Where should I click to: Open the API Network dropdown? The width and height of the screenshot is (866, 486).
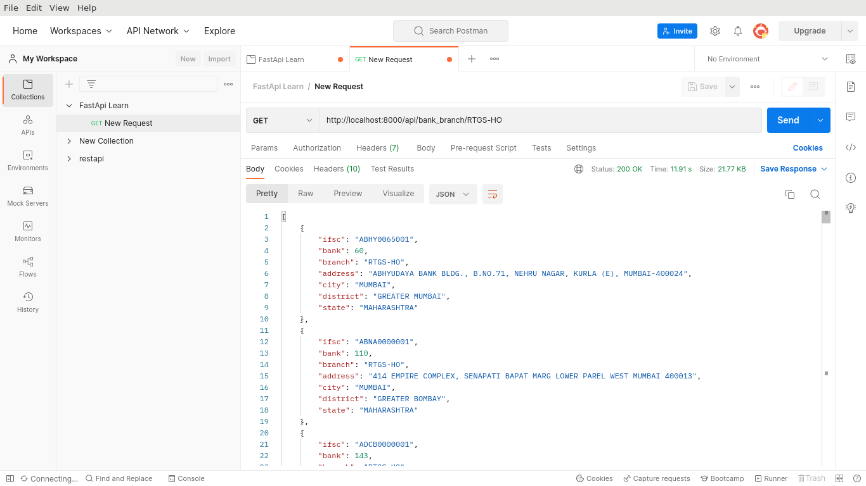158,31
